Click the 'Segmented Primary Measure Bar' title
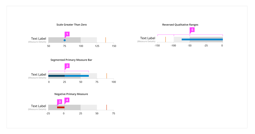 click(x=71, y=60)
